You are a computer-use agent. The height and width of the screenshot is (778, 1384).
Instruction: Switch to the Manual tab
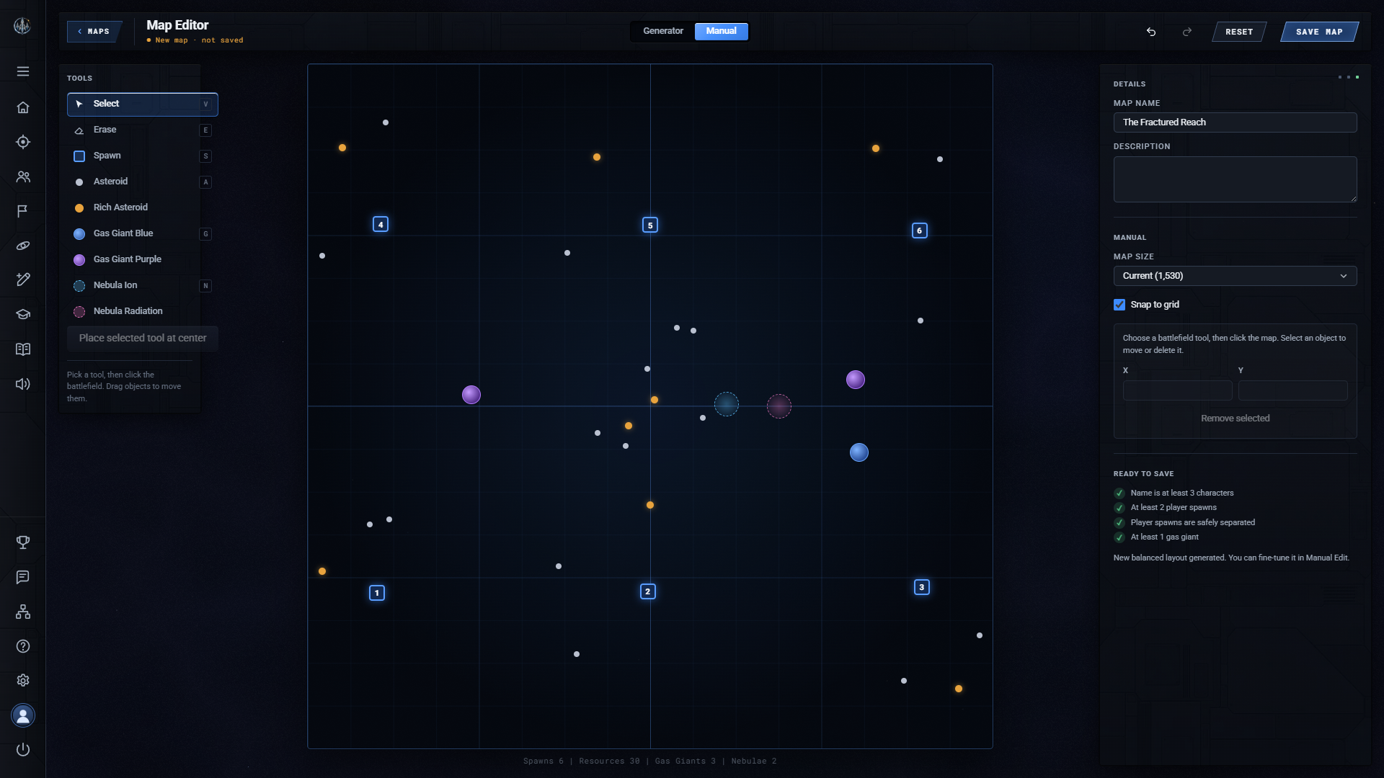tap(721, 31)
